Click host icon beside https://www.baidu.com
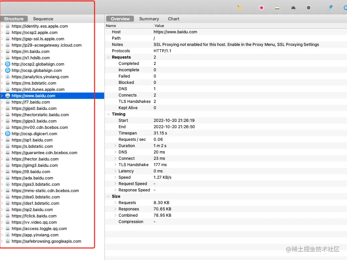The width and height of the screenshot is (347, 260). (8, 96)
